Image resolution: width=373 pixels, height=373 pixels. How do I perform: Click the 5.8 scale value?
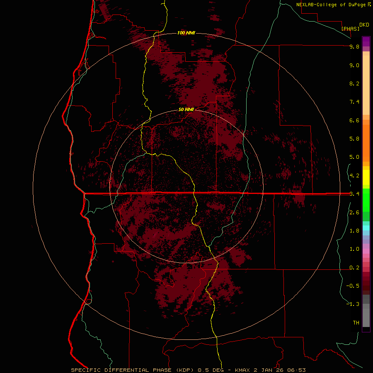(x=354, y=139)
